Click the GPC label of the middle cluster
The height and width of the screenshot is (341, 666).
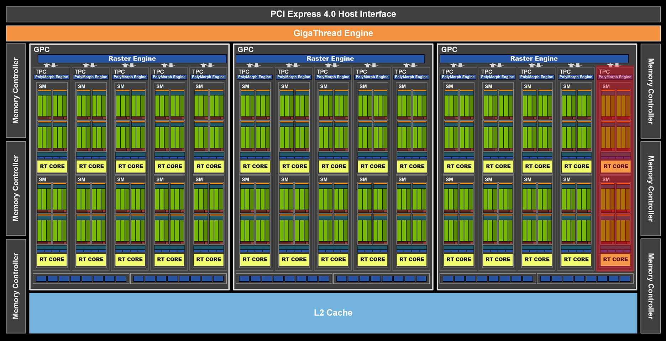(x=246, y=50)
